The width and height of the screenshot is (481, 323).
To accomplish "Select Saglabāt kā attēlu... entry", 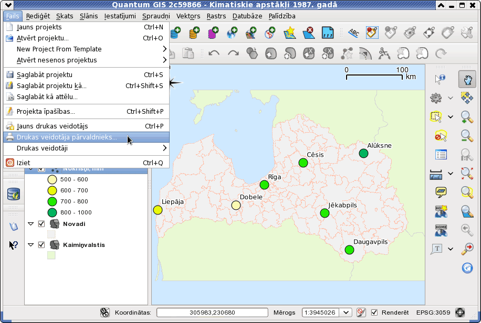I will (86, 97).
